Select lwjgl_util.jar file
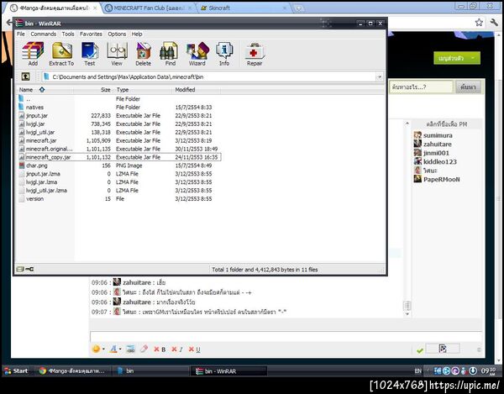The image size is (504, 394). pos(40,133)
